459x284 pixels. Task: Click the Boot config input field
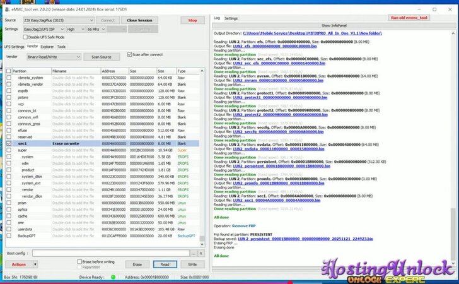pos(110,253)
